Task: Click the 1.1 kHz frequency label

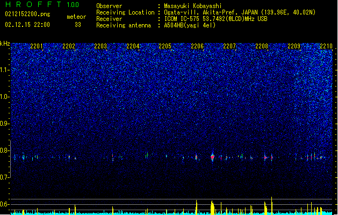Action: 5,70
